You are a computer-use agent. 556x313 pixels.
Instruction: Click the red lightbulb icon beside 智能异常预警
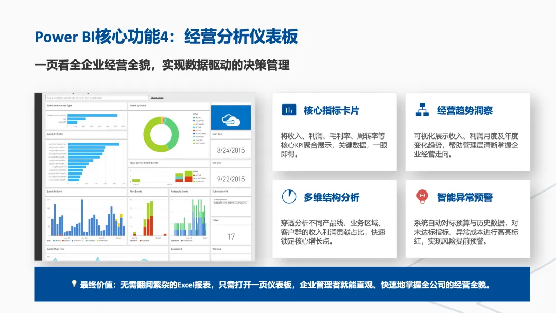422,196
